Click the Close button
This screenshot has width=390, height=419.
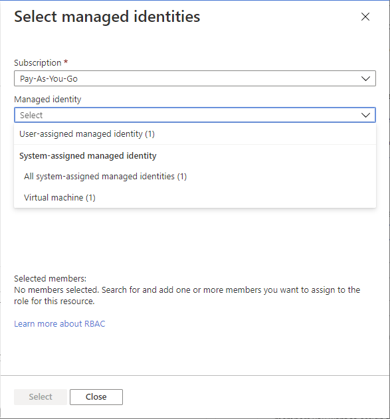point(96,397)
